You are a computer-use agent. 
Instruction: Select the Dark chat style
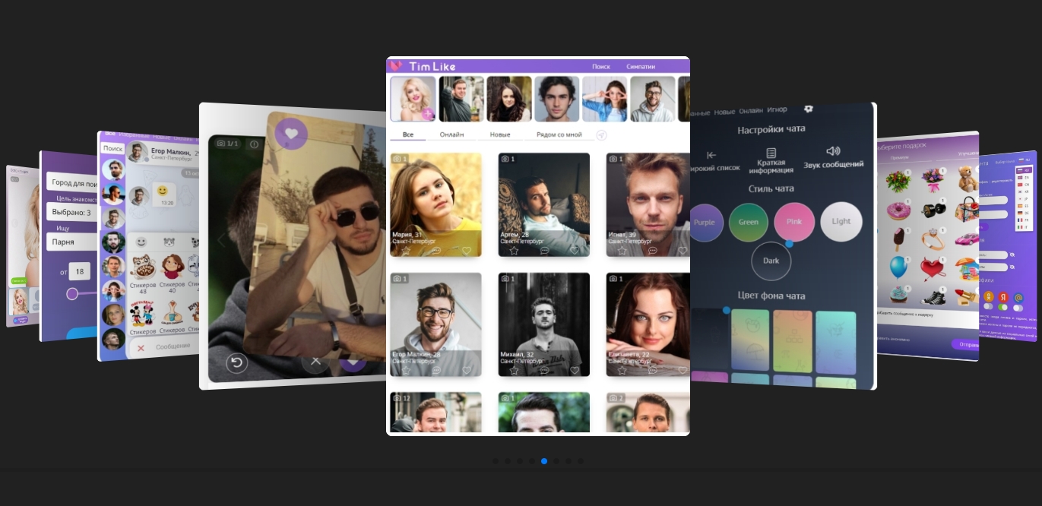(x=771, y=261)
